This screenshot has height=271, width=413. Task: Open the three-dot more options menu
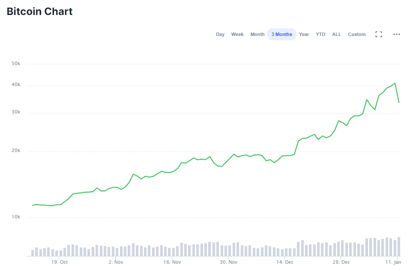(x=397, y=34)
